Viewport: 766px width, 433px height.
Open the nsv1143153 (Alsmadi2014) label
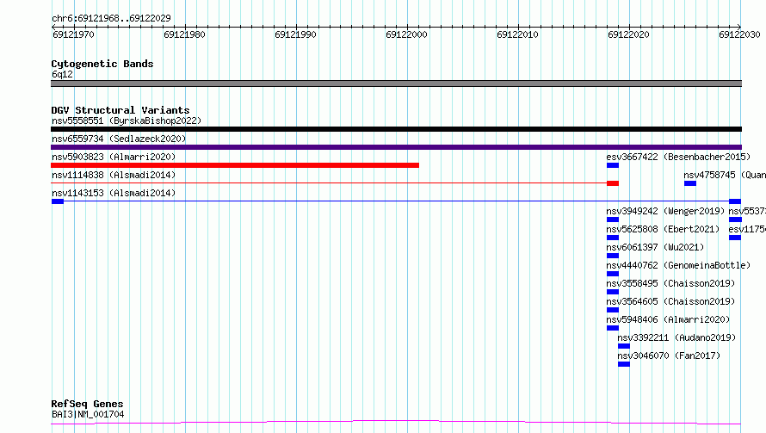point(114,193)
